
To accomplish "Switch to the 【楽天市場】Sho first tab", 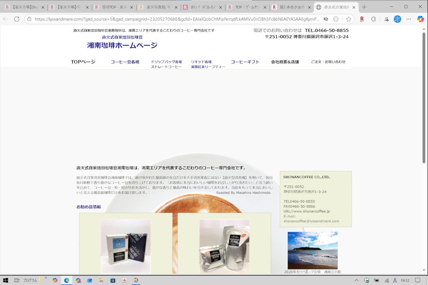I will tap(24, 7).
